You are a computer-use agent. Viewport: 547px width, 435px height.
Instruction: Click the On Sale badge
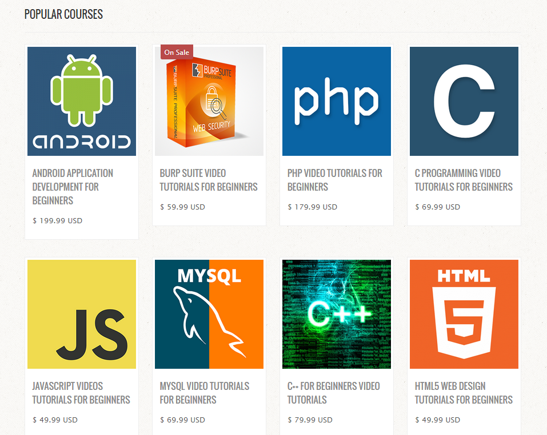click(177, 53)
